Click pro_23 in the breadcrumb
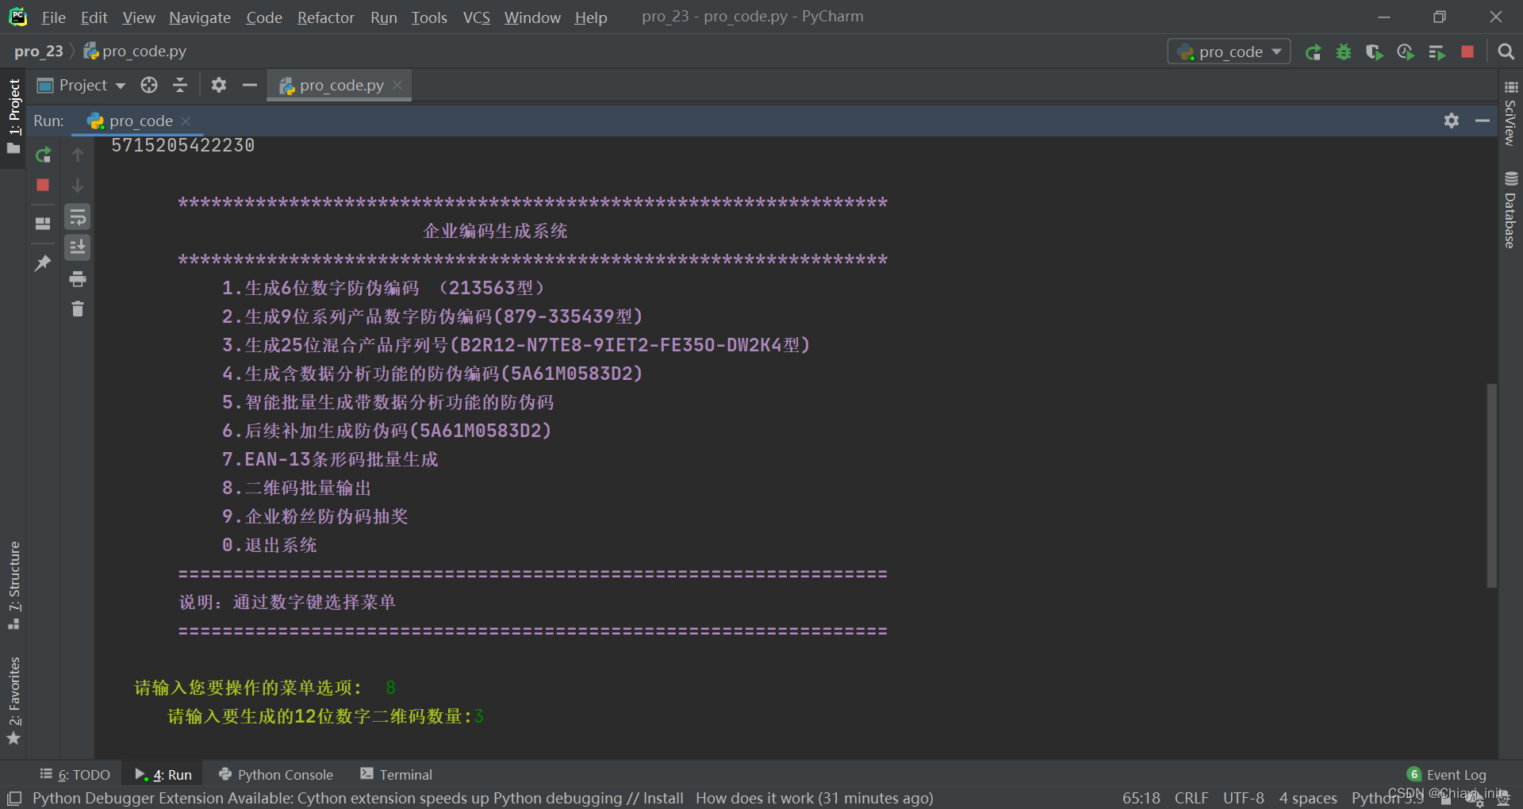The image size is (1523, 809). point(38,52)
